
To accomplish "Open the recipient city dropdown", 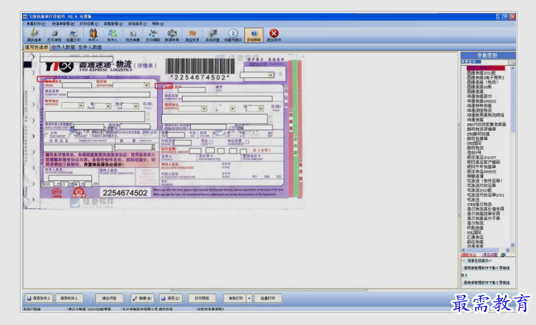I will (x=233, y=108).
